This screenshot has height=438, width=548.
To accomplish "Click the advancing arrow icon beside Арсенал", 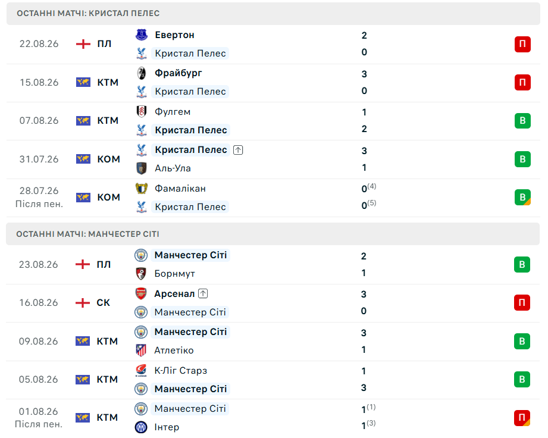I will pos(203,293).
